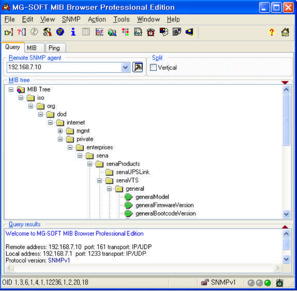Viewport: 297px width, 291px height.
Task: Open the Remote SNMP agent address dropdown
Action: [125, 67]
